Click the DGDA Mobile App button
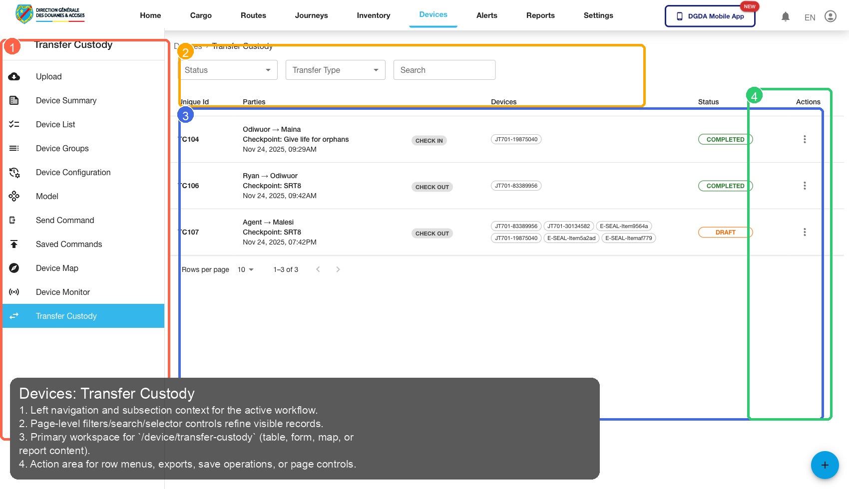 point(710,16)
